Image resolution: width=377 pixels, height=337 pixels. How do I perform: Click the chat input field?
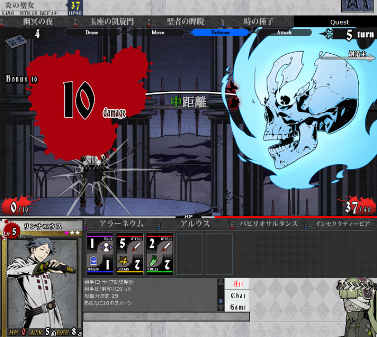point(166,317)
